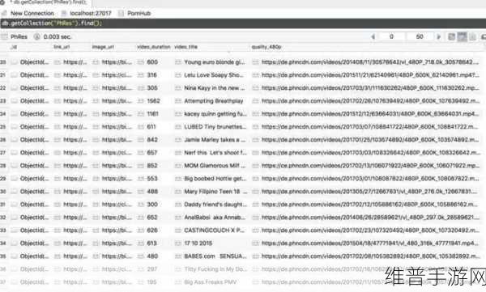
Task: Select the title cell 17 10 2015
Action: (x=198, y=243)
